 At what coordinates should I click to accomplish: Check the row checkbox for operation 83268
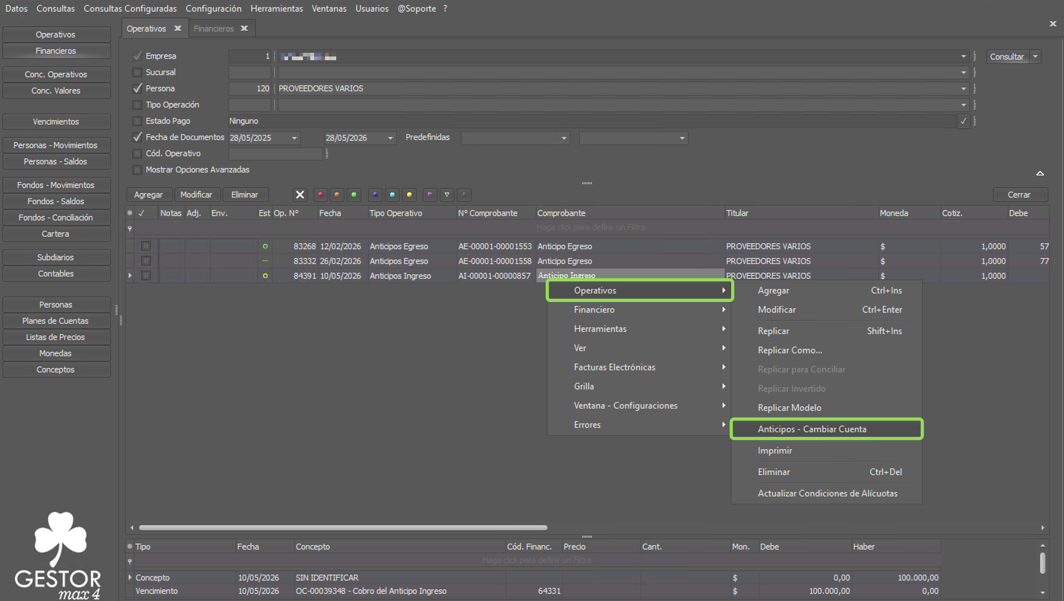[146, 247]
